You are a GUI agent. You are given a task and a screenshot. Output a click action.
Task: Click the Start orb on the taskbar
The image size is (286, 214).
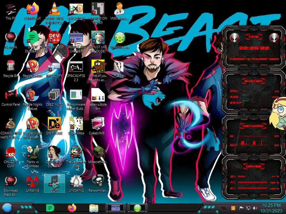tap(7, 208)
